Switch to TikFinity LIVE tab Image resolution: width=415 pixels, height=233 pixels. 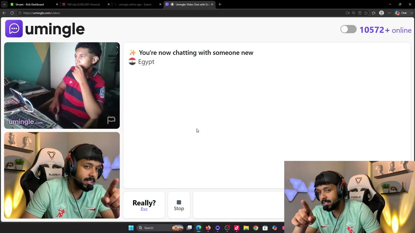click(86, 5)
